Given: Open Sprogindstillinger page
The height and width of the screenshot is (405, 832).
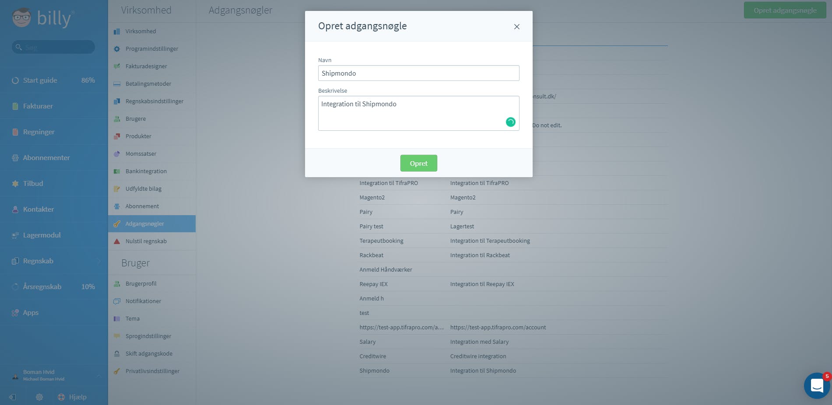Looking at the screenshot, I should click(152, 336).
